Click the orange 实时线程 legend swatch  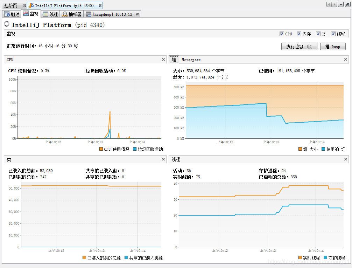(x=300, y=257)
